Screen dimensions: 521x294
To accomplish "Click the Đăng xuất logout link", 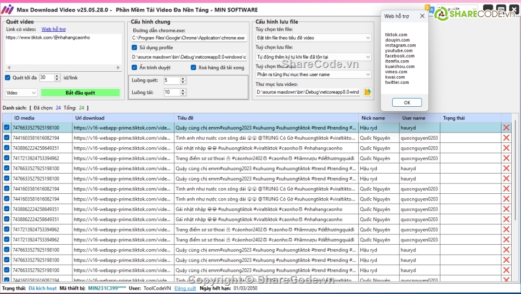I will pyautogui.click(x=185, y=289).
